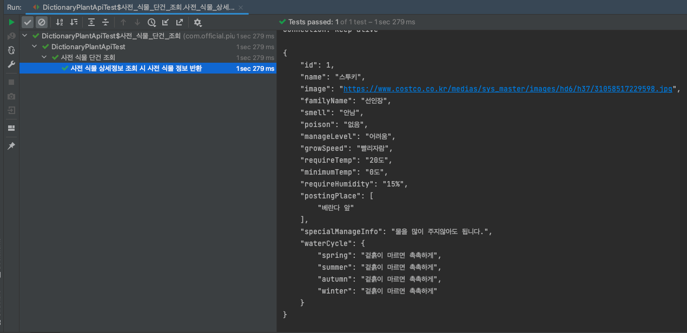
Task: Sort test results by duration
Action: [74, 22]
